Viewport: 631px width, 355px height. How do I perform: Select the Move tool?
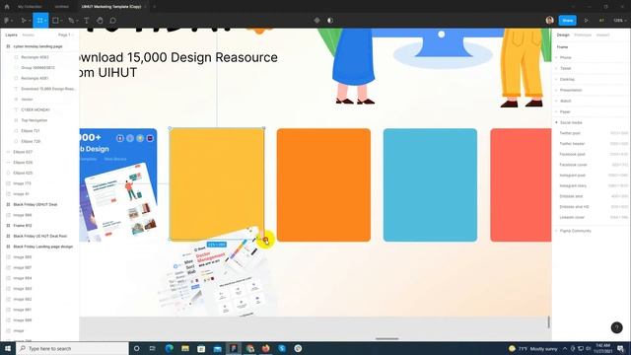(x=24, y=20)
